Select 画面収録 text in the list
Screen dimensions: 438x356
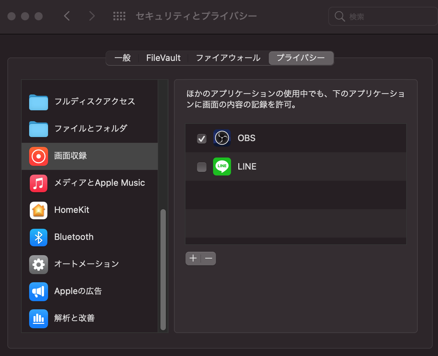(x=71, y=156)
